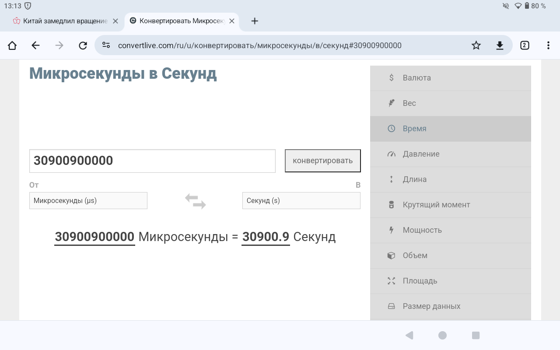Open the Микросекунды (µs) source unit dropdown

click(x=88, y=201)
